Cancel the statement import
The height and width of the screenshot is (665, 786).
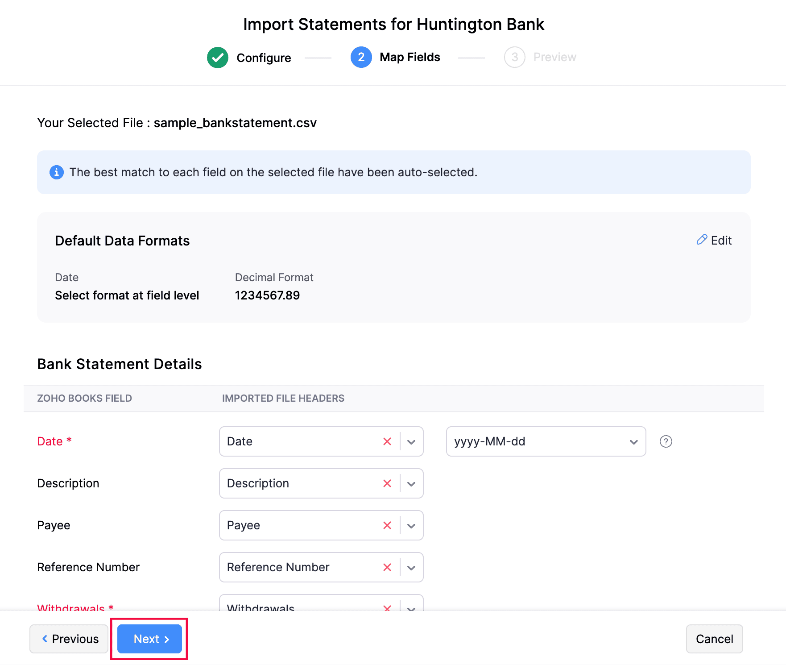point(714,639)
